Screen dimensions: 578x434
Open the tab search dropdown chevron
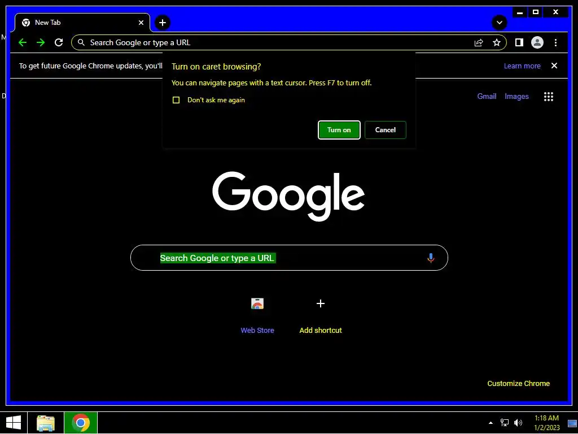(x=499, y=23)
